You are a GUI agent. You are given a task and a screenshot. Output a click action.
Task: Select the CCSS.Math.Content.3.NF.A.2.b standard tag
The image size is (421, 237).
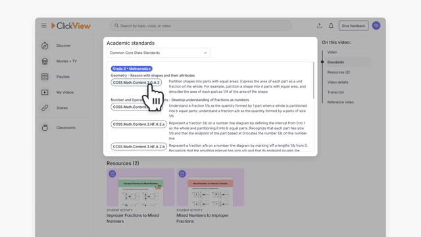click(x=139, y=147)
